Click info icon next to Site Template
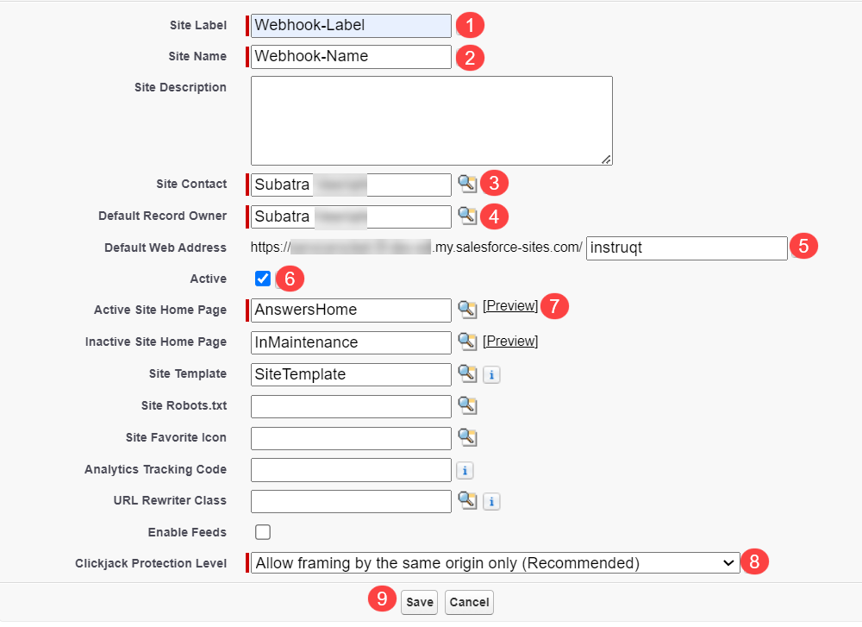The height and width of the screenshot is (627, 862). click(490, 374)
